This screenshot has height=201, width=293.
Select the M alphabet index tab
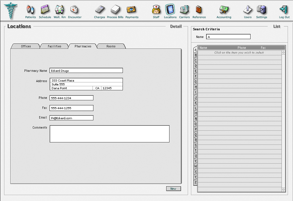195,113
